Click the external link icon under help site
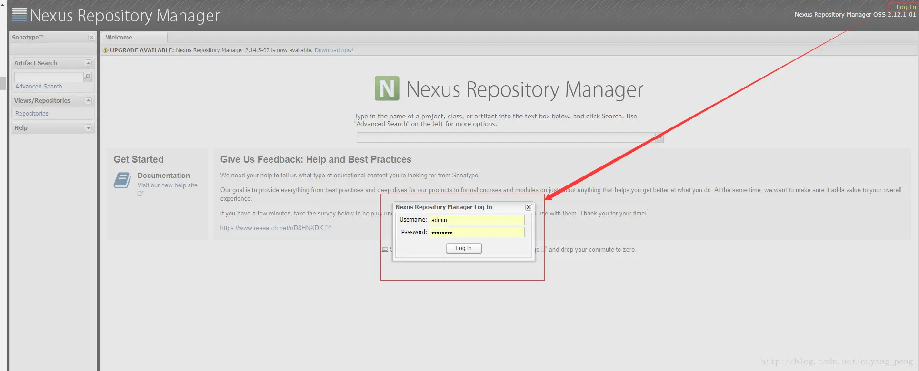The image size is (919, 371). pos(140,194)
